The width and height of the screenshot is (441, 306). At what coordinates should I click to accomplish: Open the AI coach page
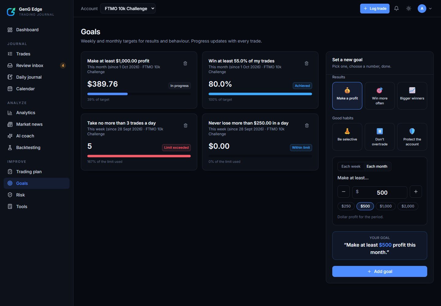point(37,136)
